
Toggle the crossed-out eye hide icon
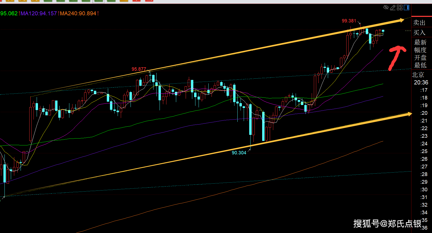(x=386, y=7)
